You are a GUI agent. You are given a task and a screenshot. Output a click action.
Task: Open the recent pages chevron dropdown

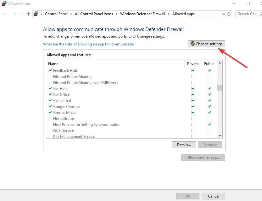point(21,14)
